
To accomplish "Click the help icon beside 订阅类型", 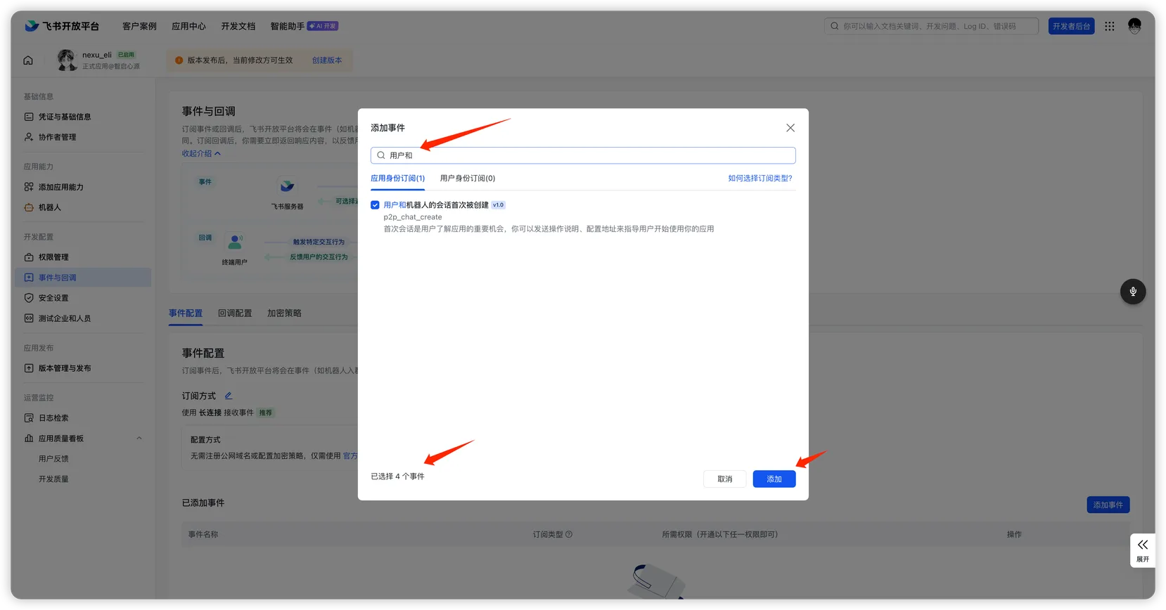I will 569,535.
